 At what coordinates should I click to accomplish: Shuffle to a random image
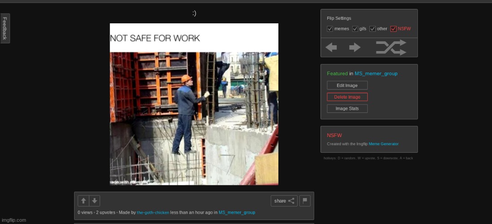pyautogui.click(x=391, y=47)
